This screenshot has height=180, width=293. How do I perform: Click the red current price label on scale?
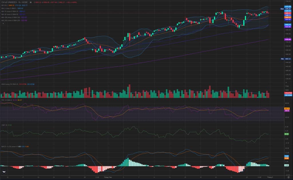[288, 13]
